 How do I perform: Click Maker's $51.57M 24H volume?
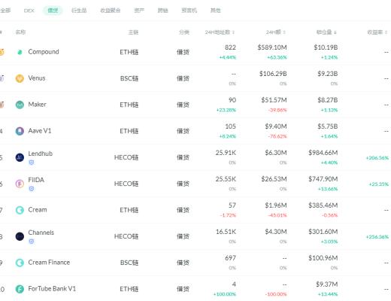274,100
